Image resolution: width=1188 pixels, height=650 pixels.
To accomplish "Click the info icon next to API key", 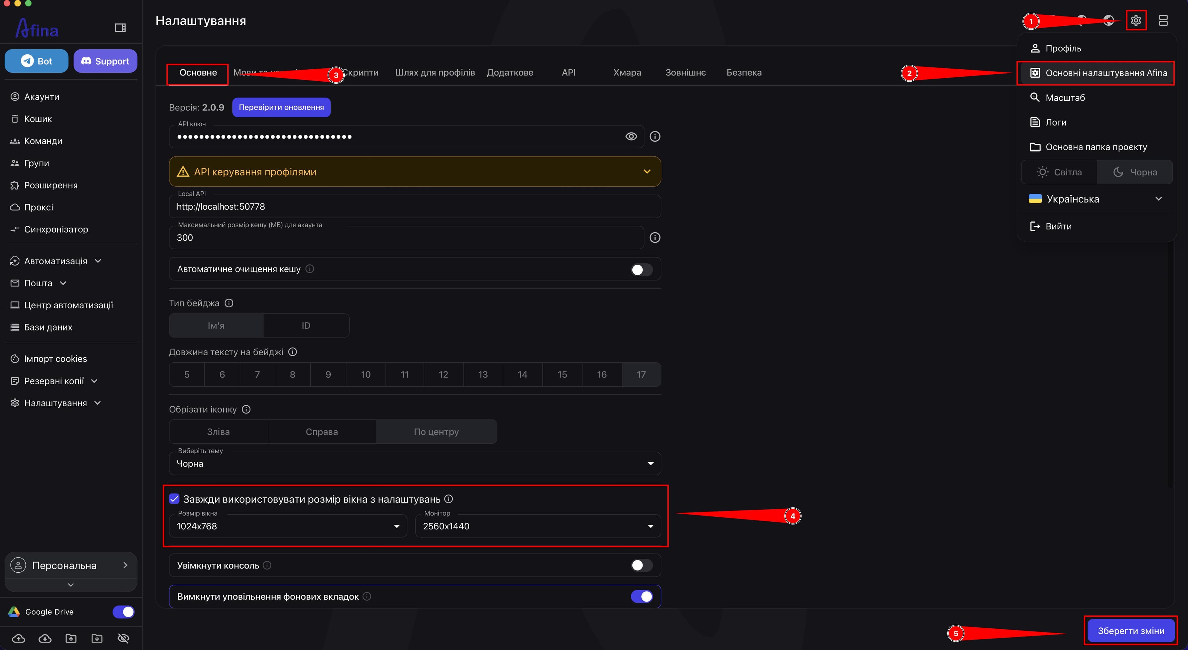I will tap(655, 136).
